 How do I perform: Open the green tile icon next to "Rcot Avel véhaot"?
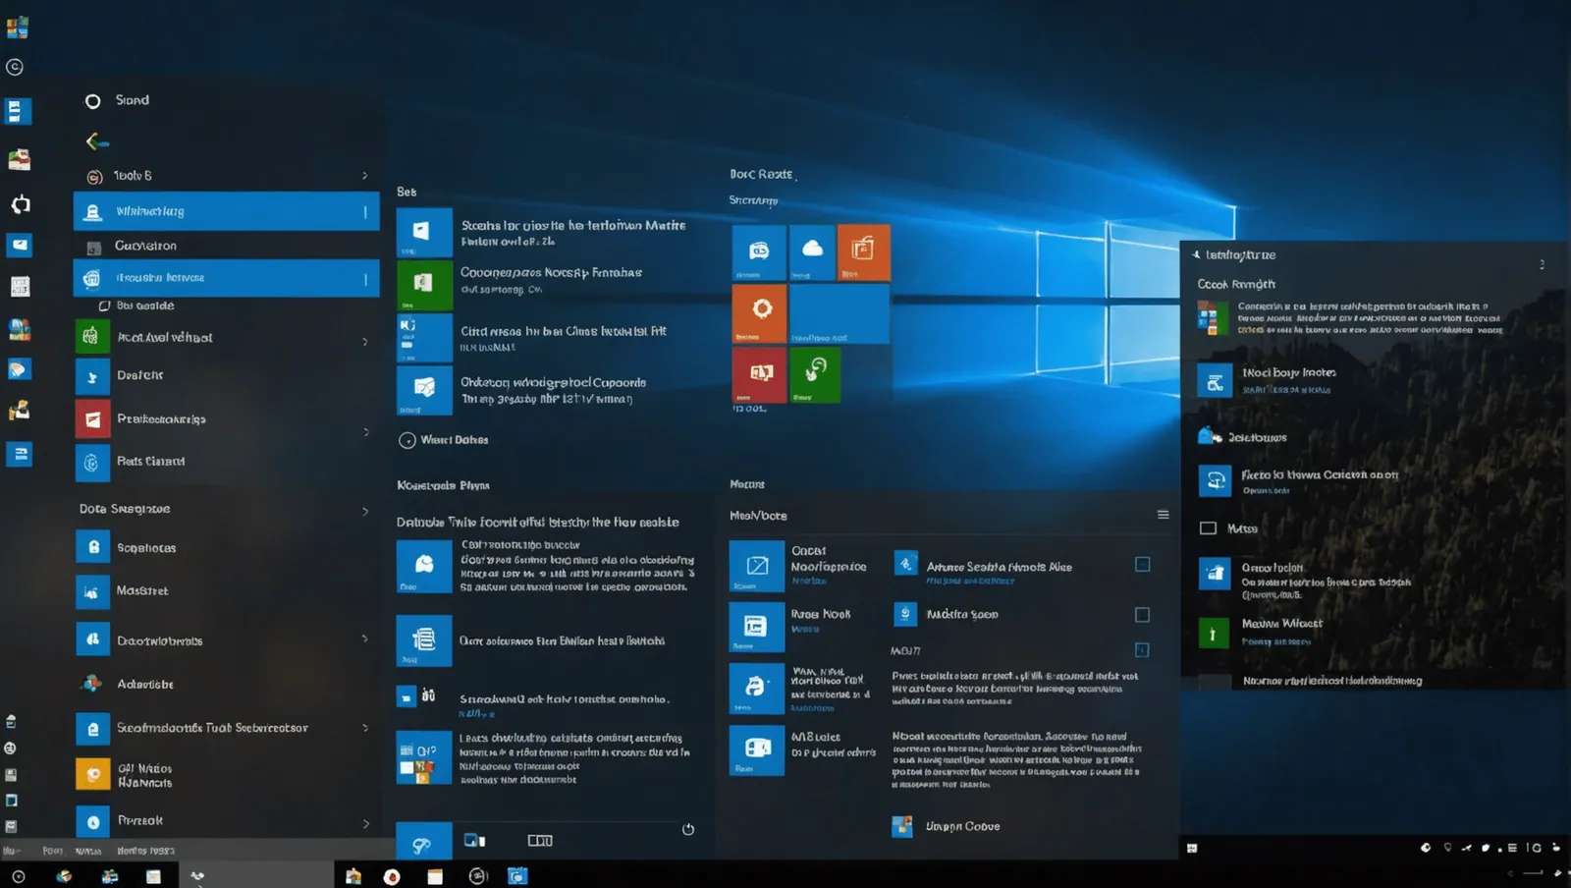coord(92,337)
